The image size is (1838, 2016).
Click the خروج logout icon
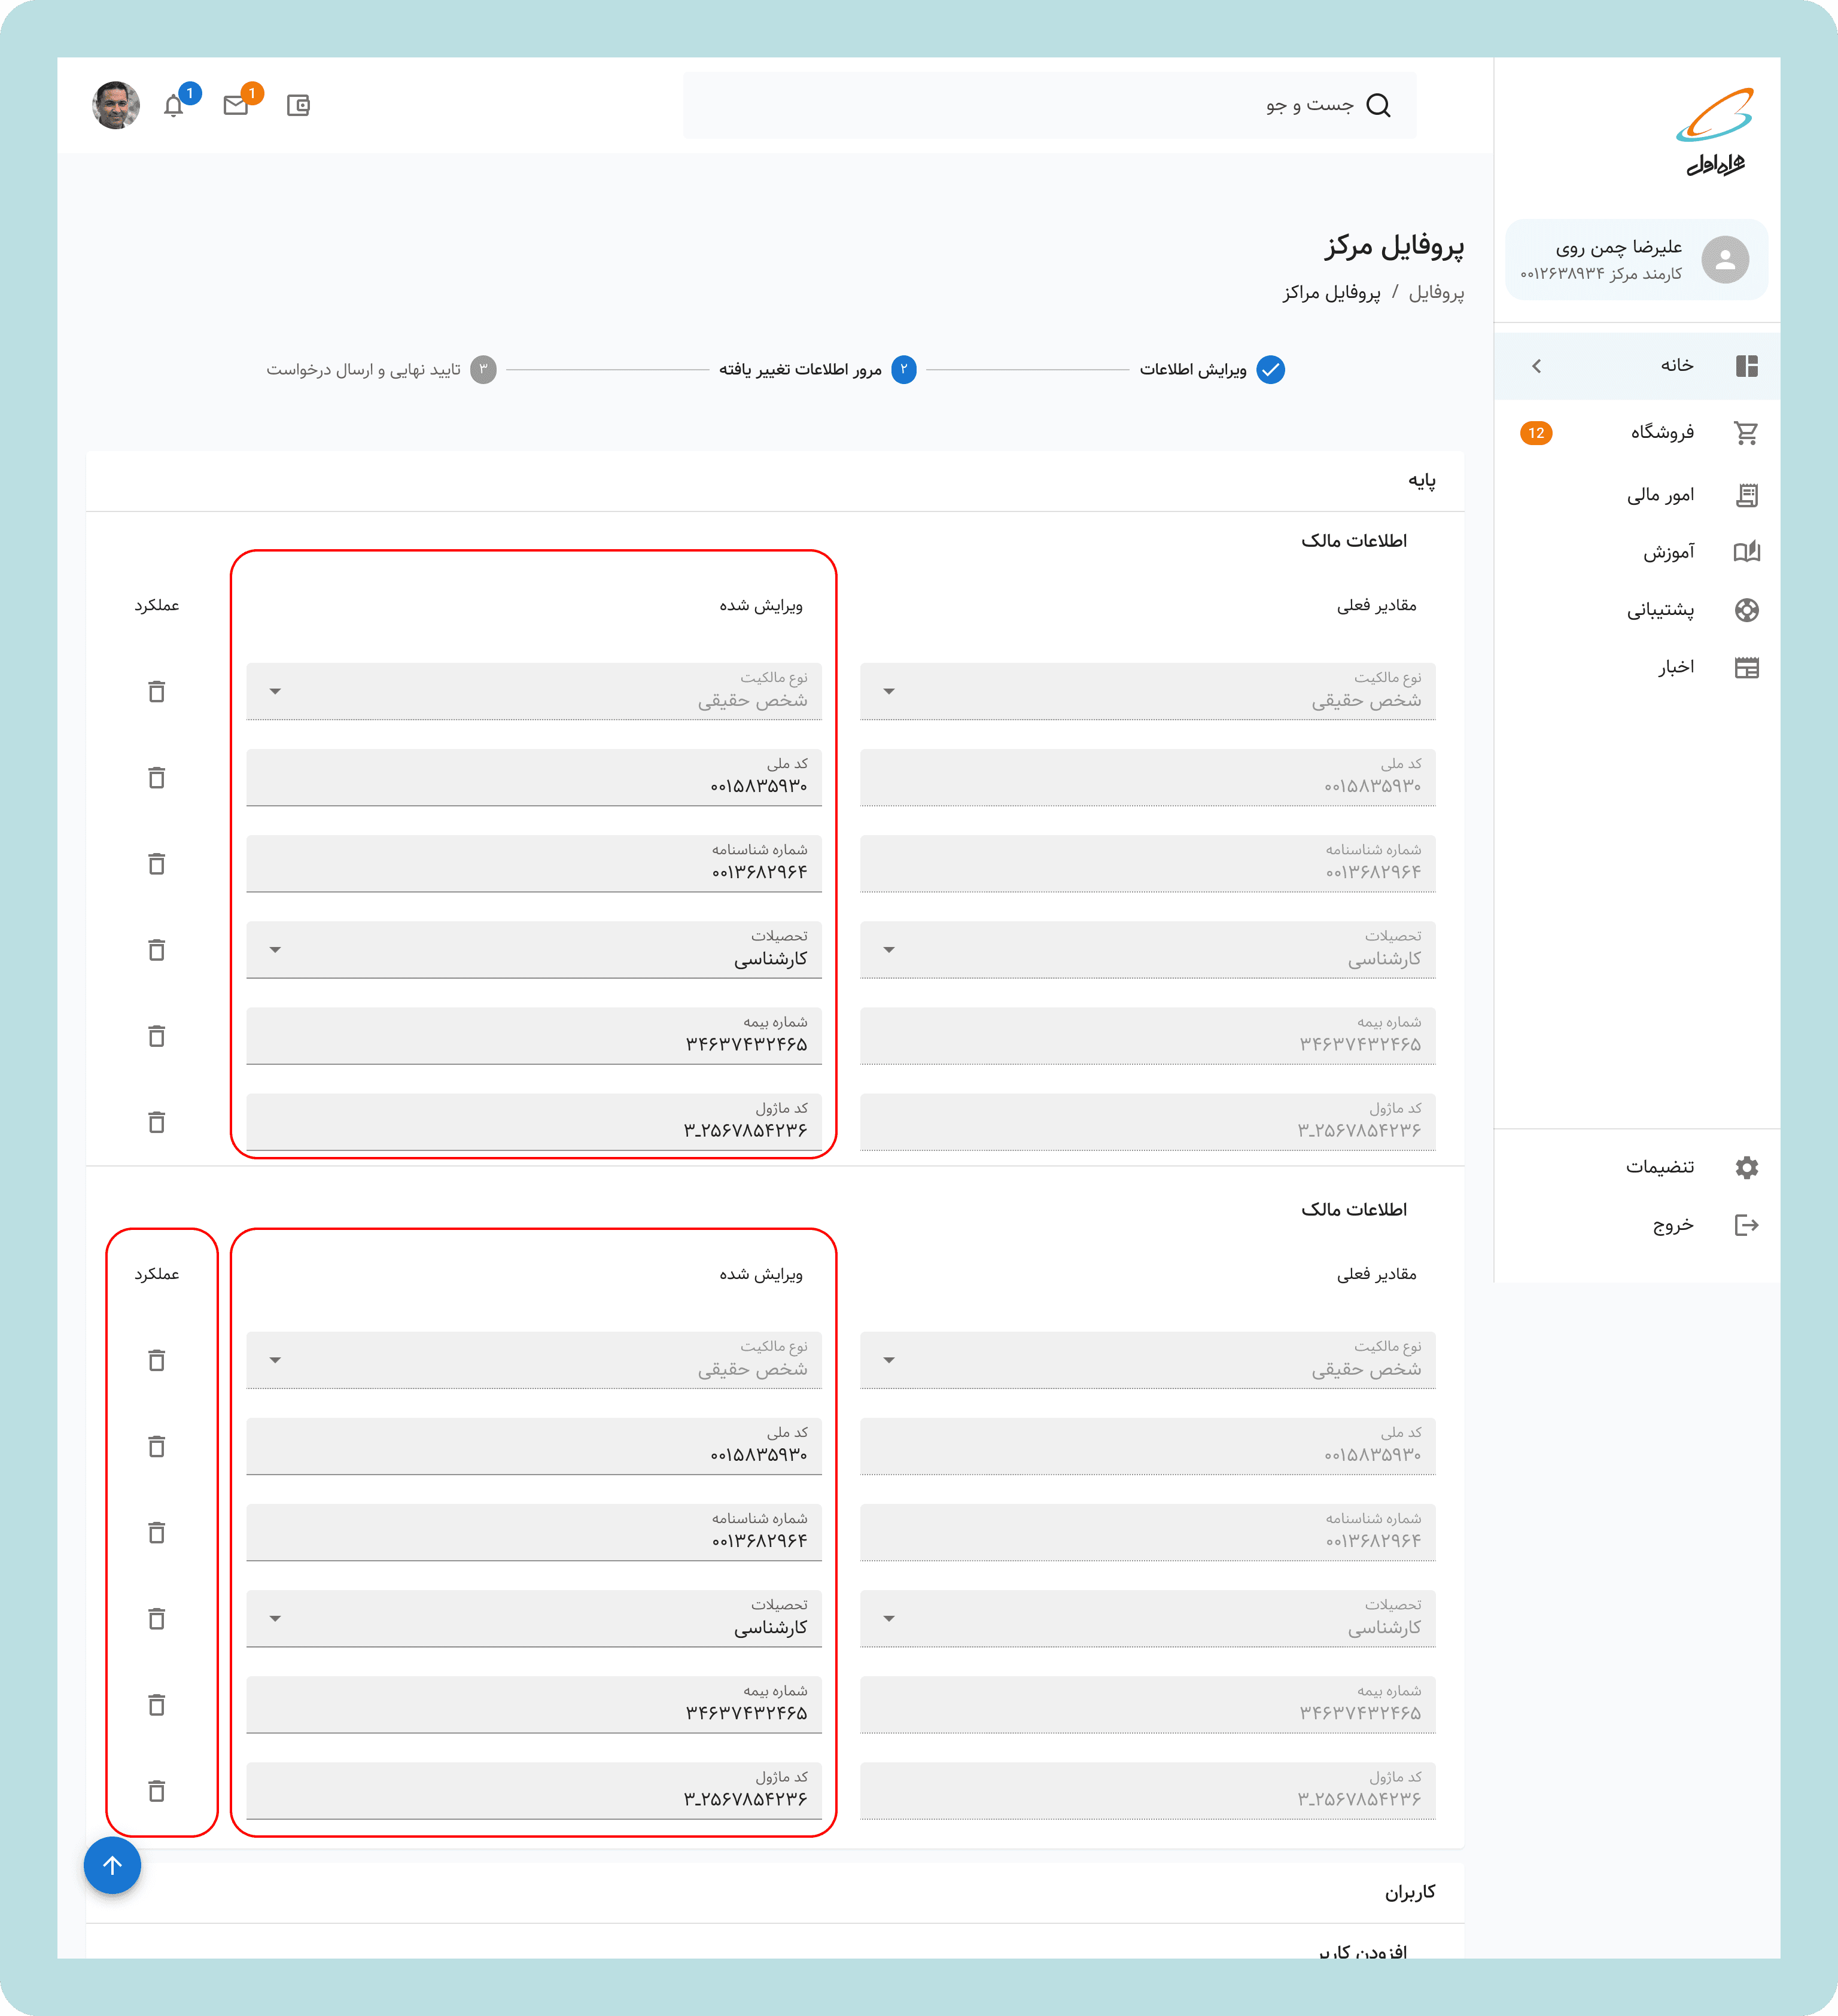(x=1746, y=1225)
